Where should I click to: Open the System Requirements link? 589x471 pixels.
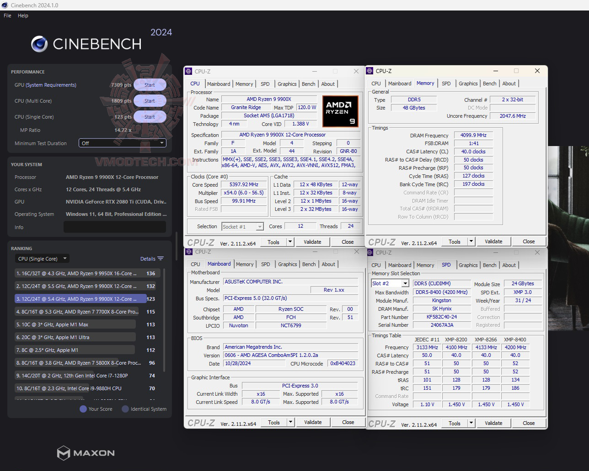[51, 85]
